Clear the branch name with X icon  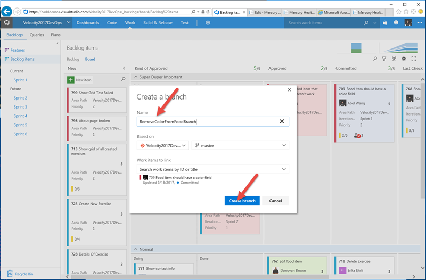click(x=282, y=121)
